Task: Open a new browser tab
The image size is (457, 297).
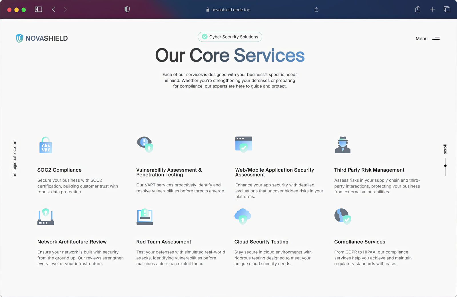Action: point(432,9)
